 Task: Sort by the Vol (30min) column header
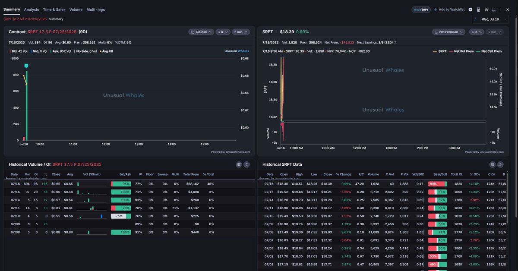(92, 174)
